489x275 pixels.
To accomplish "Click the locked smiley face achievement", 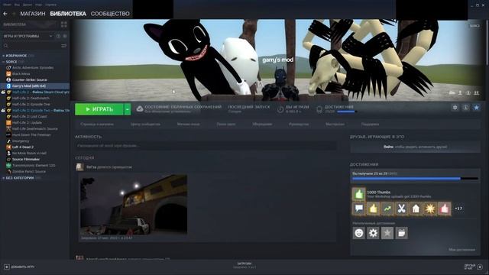I will [359, 233].
